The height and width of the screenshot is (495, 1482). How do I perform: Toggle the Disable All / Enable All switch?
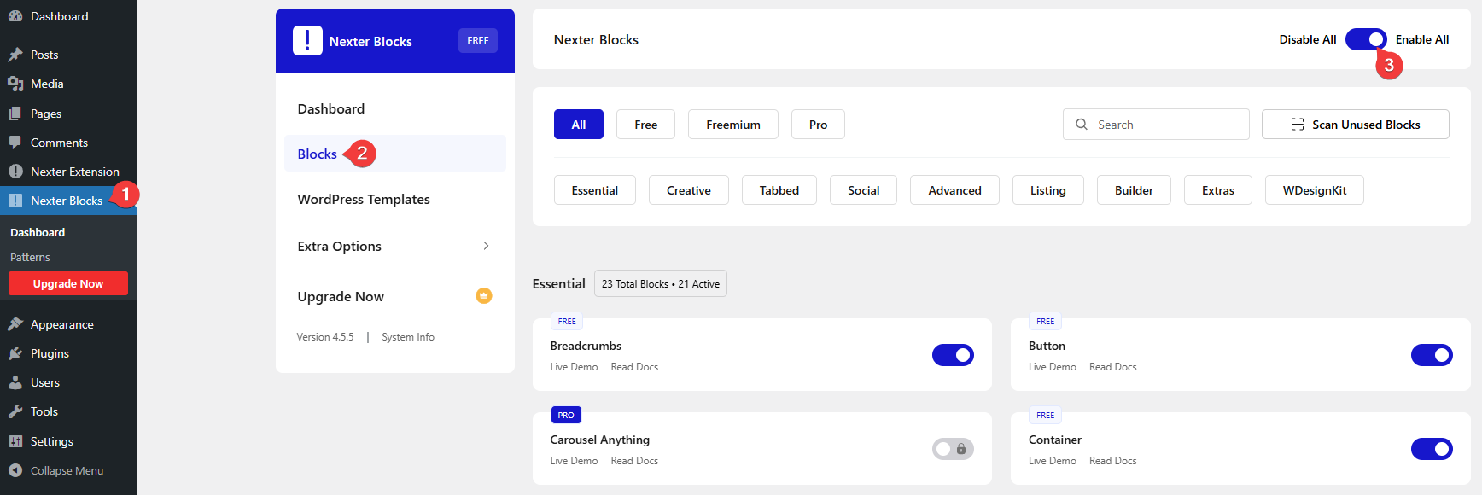click(1366, 39)
